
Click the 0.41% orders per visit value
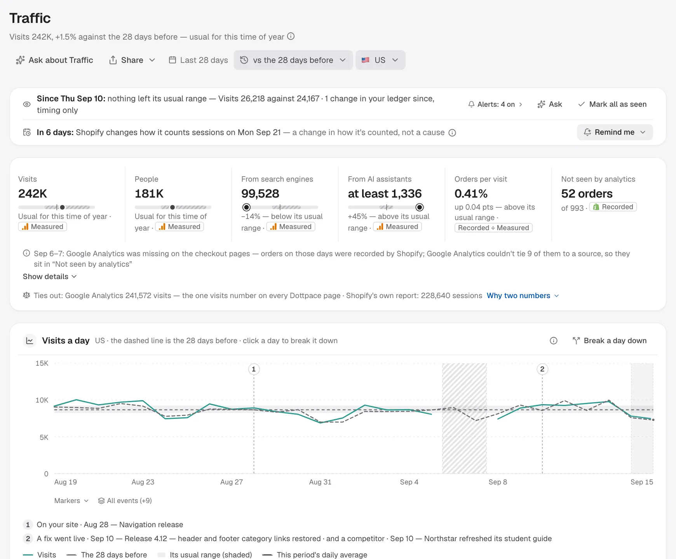point(471,194)
